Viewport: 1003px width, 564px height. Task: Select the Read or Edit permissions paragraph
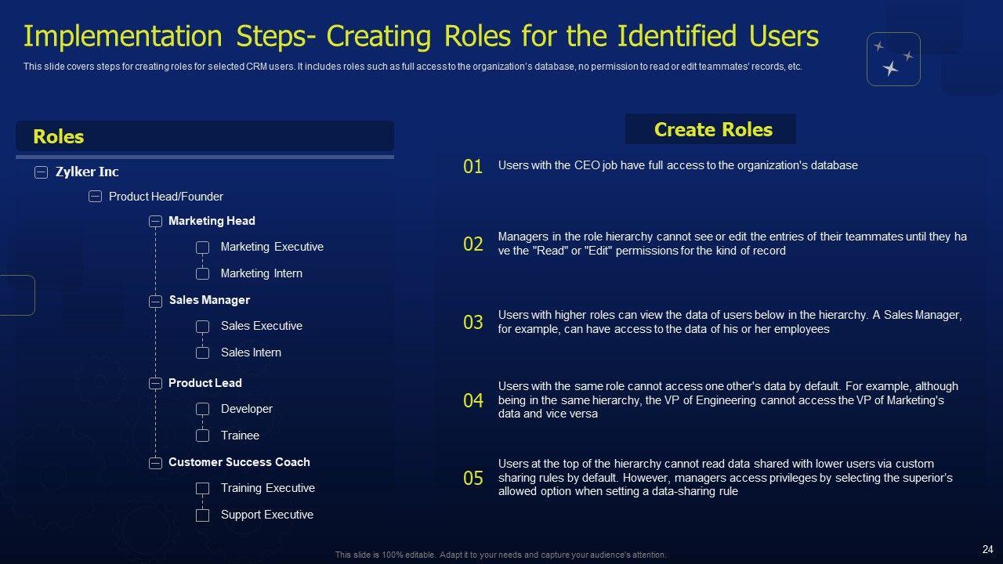click(x=733, y=244)
